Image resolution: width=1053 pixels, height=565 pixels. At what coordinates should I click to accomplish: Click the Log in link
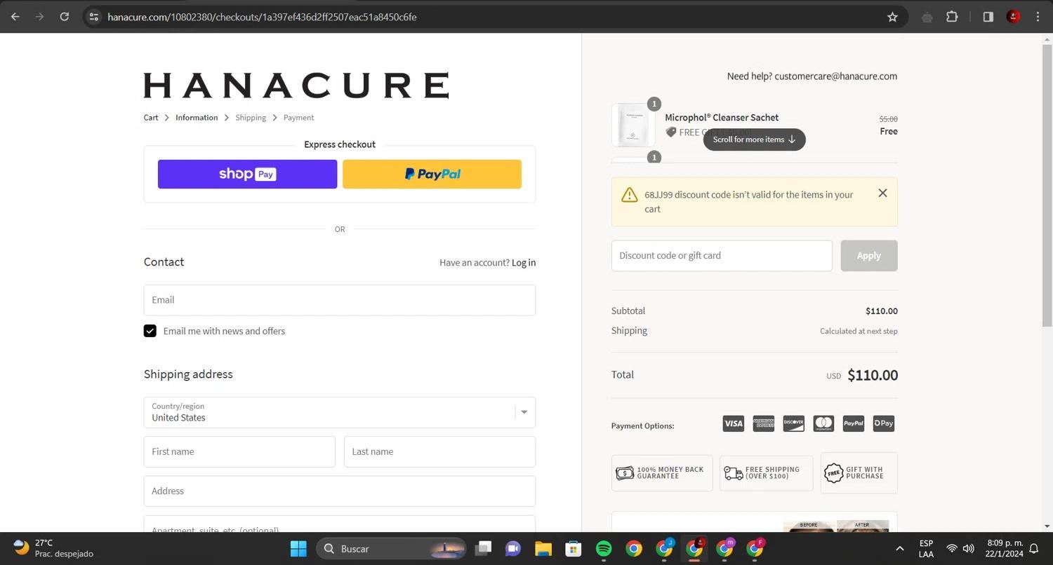(x=524, y=262)
